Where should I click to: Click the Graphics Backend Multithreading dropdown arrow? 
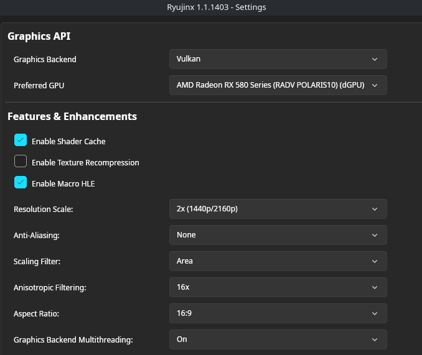374,339
